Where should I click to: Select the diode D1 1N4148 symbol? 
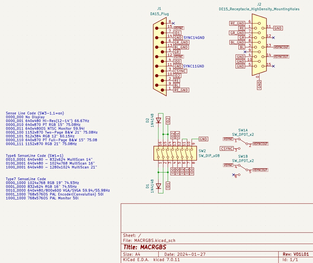click(158, 185)
